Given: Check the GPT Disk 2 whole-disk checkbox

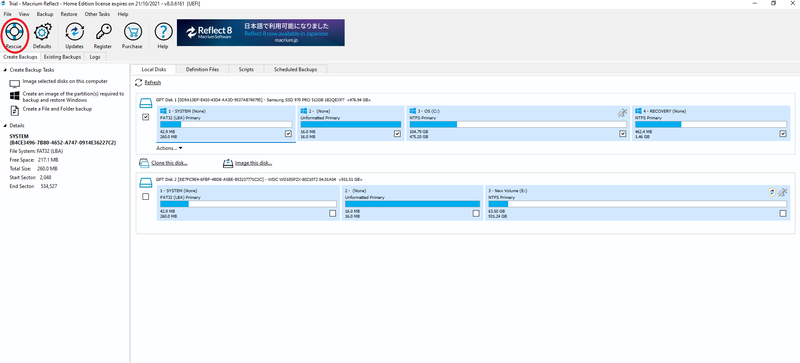Looking at the screenshot, I should 146,197.
